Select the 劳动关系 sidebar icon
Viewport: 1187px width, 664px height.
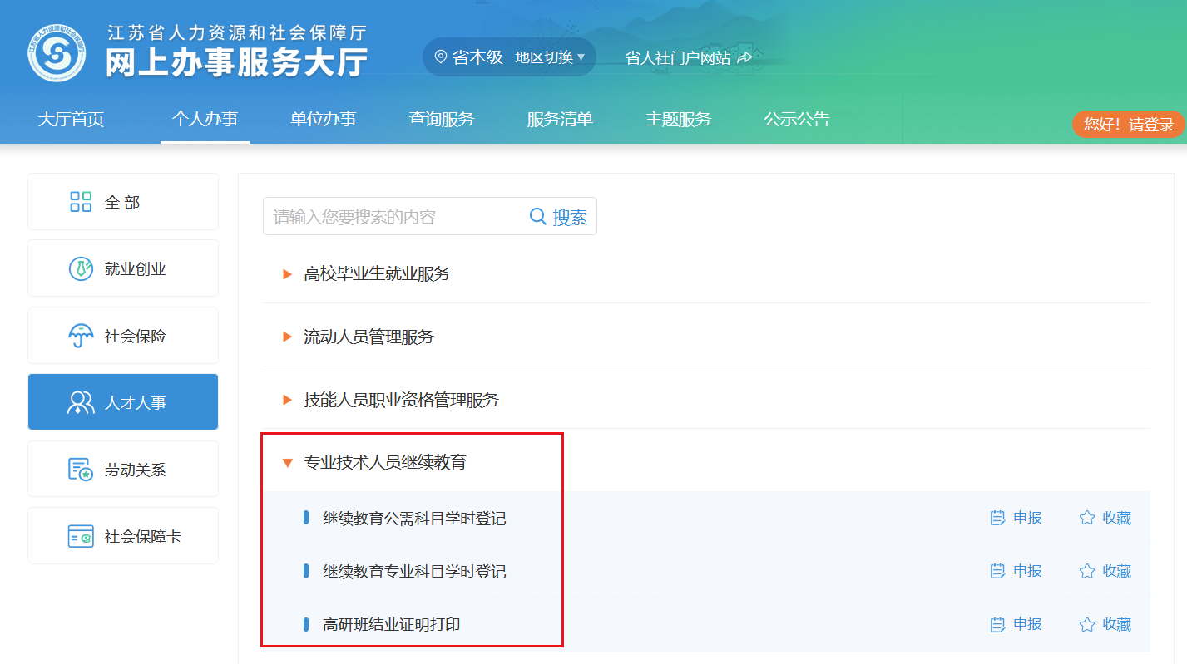point(80,468)
